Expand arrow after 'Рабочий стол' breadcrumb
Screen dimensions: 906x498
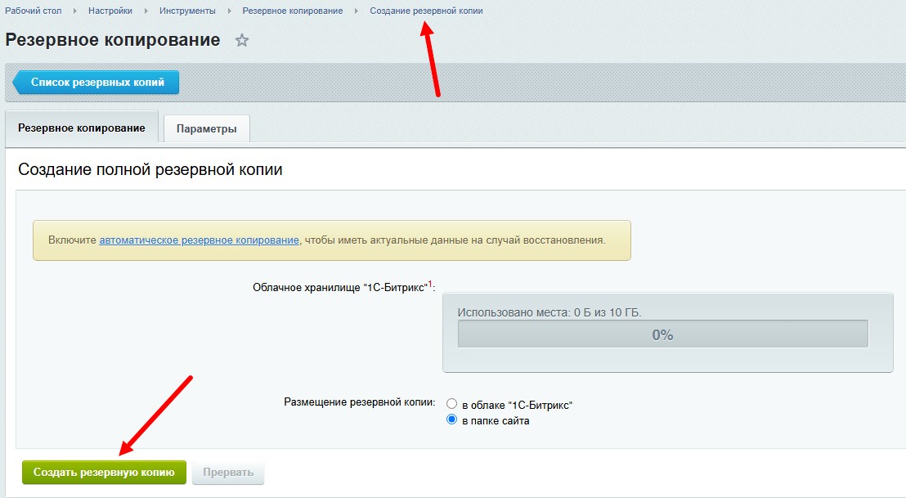[75, 11]
